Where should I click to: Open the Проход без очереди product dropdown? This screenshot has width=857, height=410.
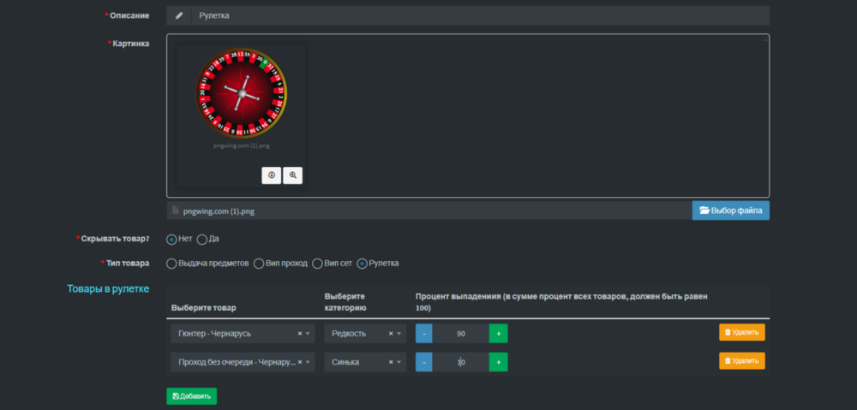[x=243, y=362]
